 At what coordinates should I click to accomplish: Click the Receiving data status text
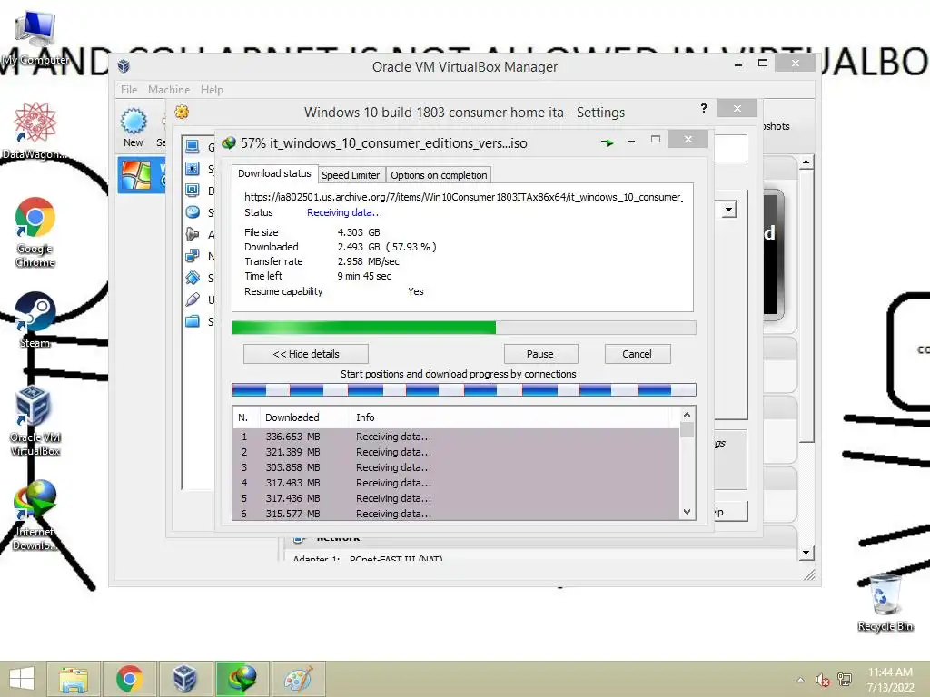(x=344, y=212)
